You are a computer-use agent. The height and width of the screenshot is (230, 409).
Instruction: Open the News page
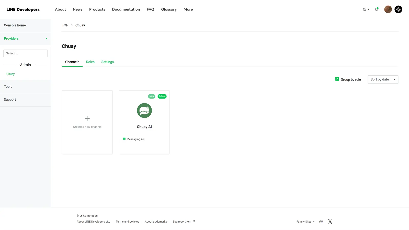[x=77, y=9]
